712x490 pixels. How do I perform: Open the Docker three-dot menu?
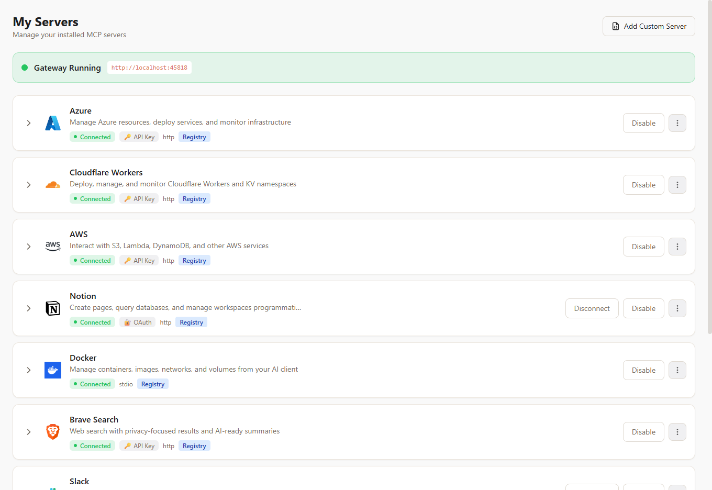(677, 370)
